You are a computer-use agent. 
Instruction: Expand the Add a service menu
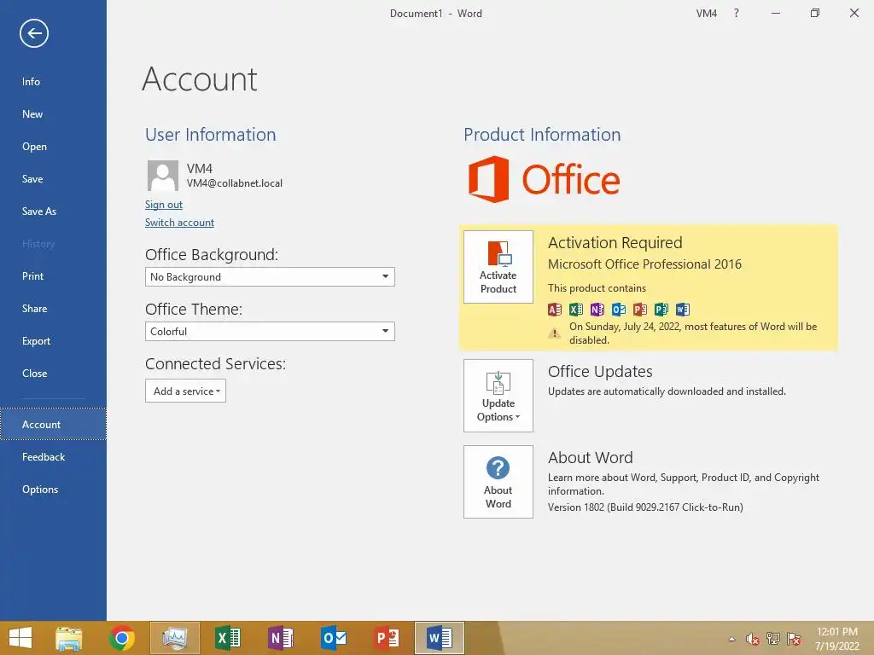(185, 391)
